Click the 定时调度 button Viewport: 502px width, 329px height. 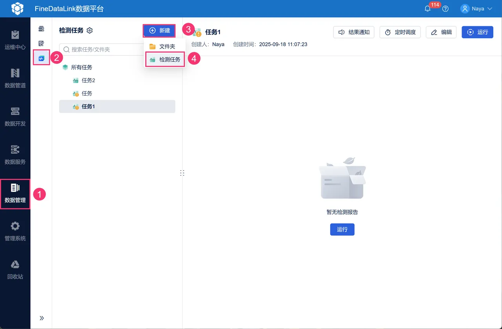pyautogui.click(x=400, y=32)
